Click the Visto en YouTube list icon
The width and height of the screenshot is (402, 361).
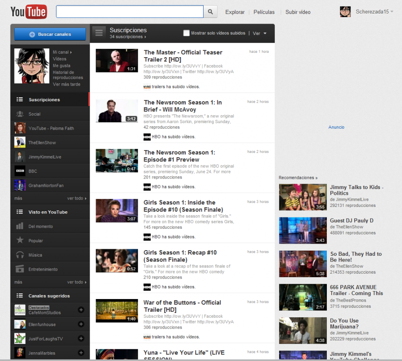click(20, 212)
